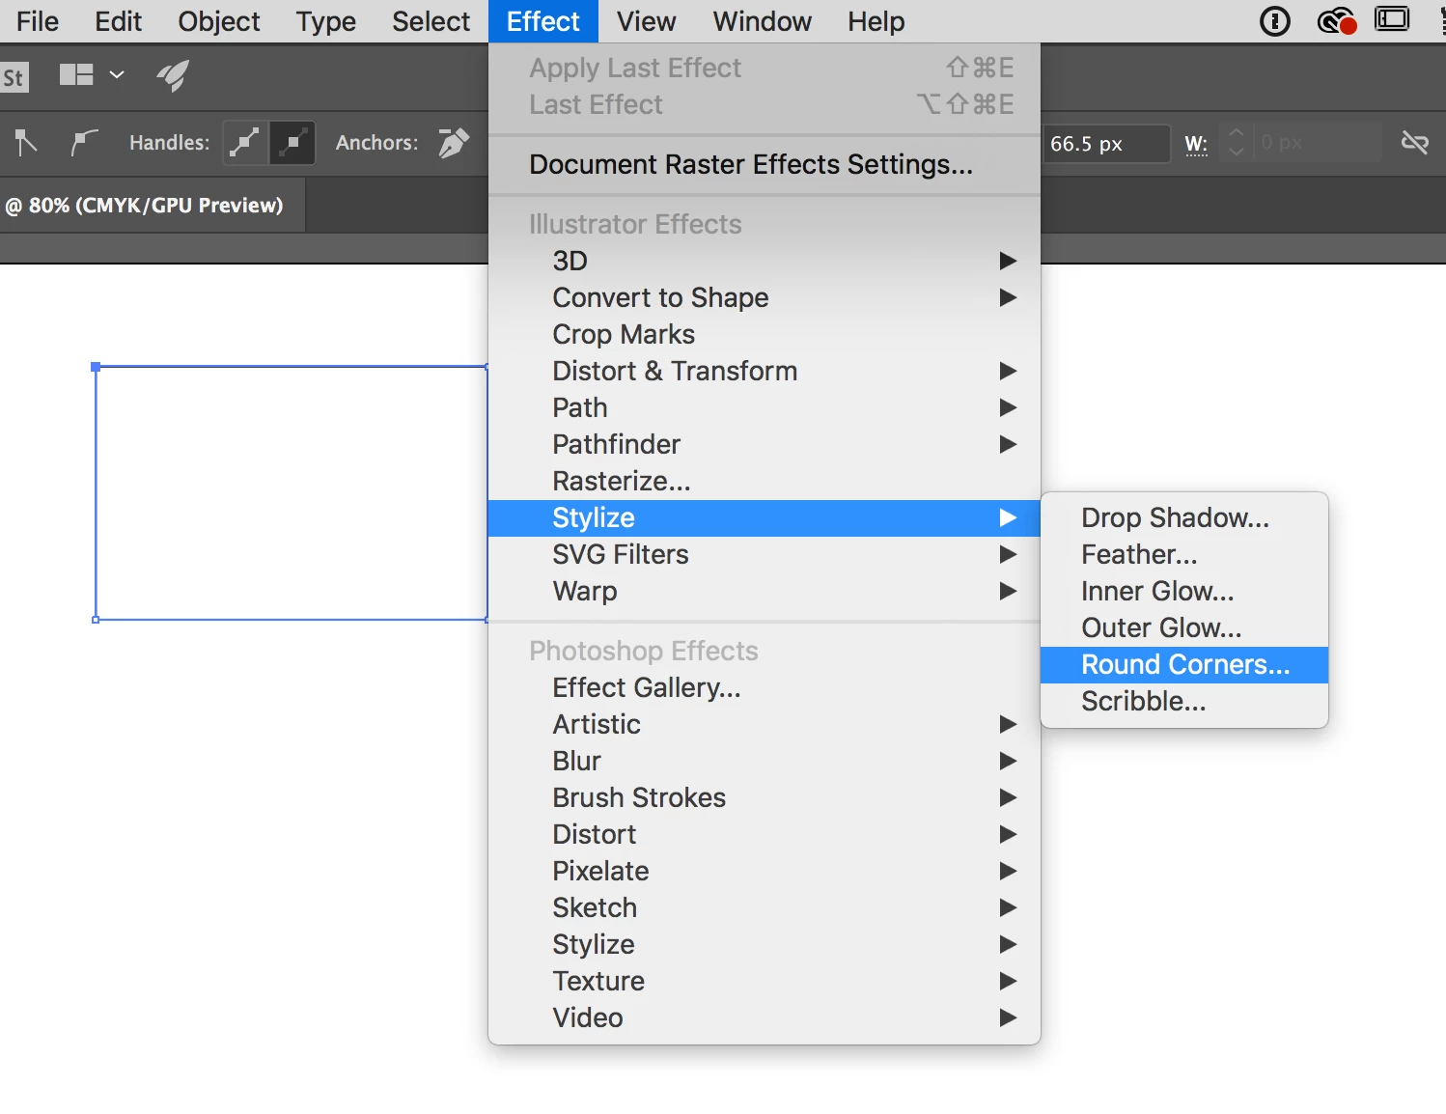Expand the Pixelate submenu

pos(765,871)
